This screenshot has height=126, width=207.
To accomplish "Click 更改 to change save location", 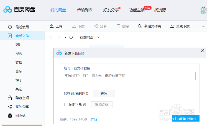I will tap(104, 94).
